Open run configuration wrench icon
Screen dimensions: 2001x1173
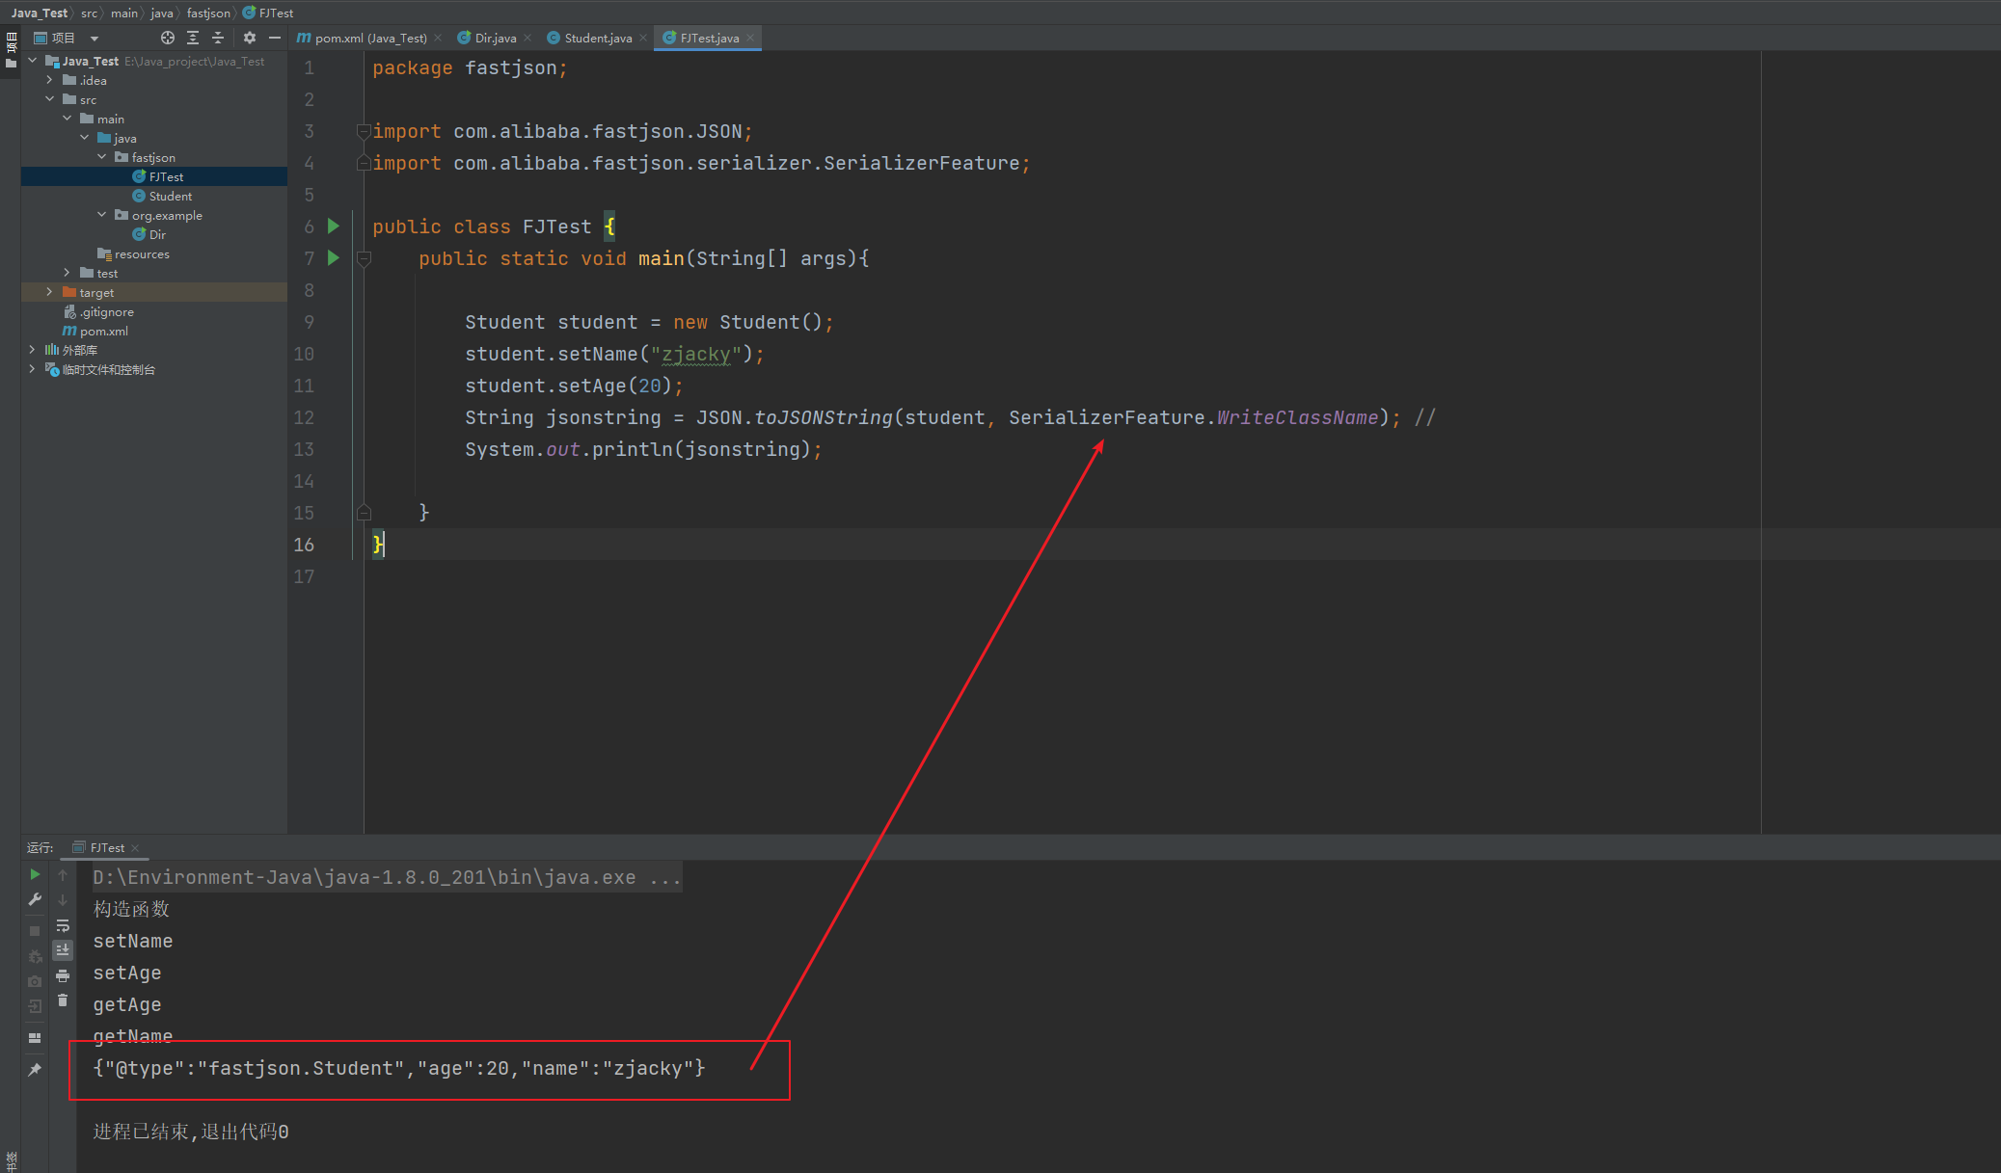35,899
